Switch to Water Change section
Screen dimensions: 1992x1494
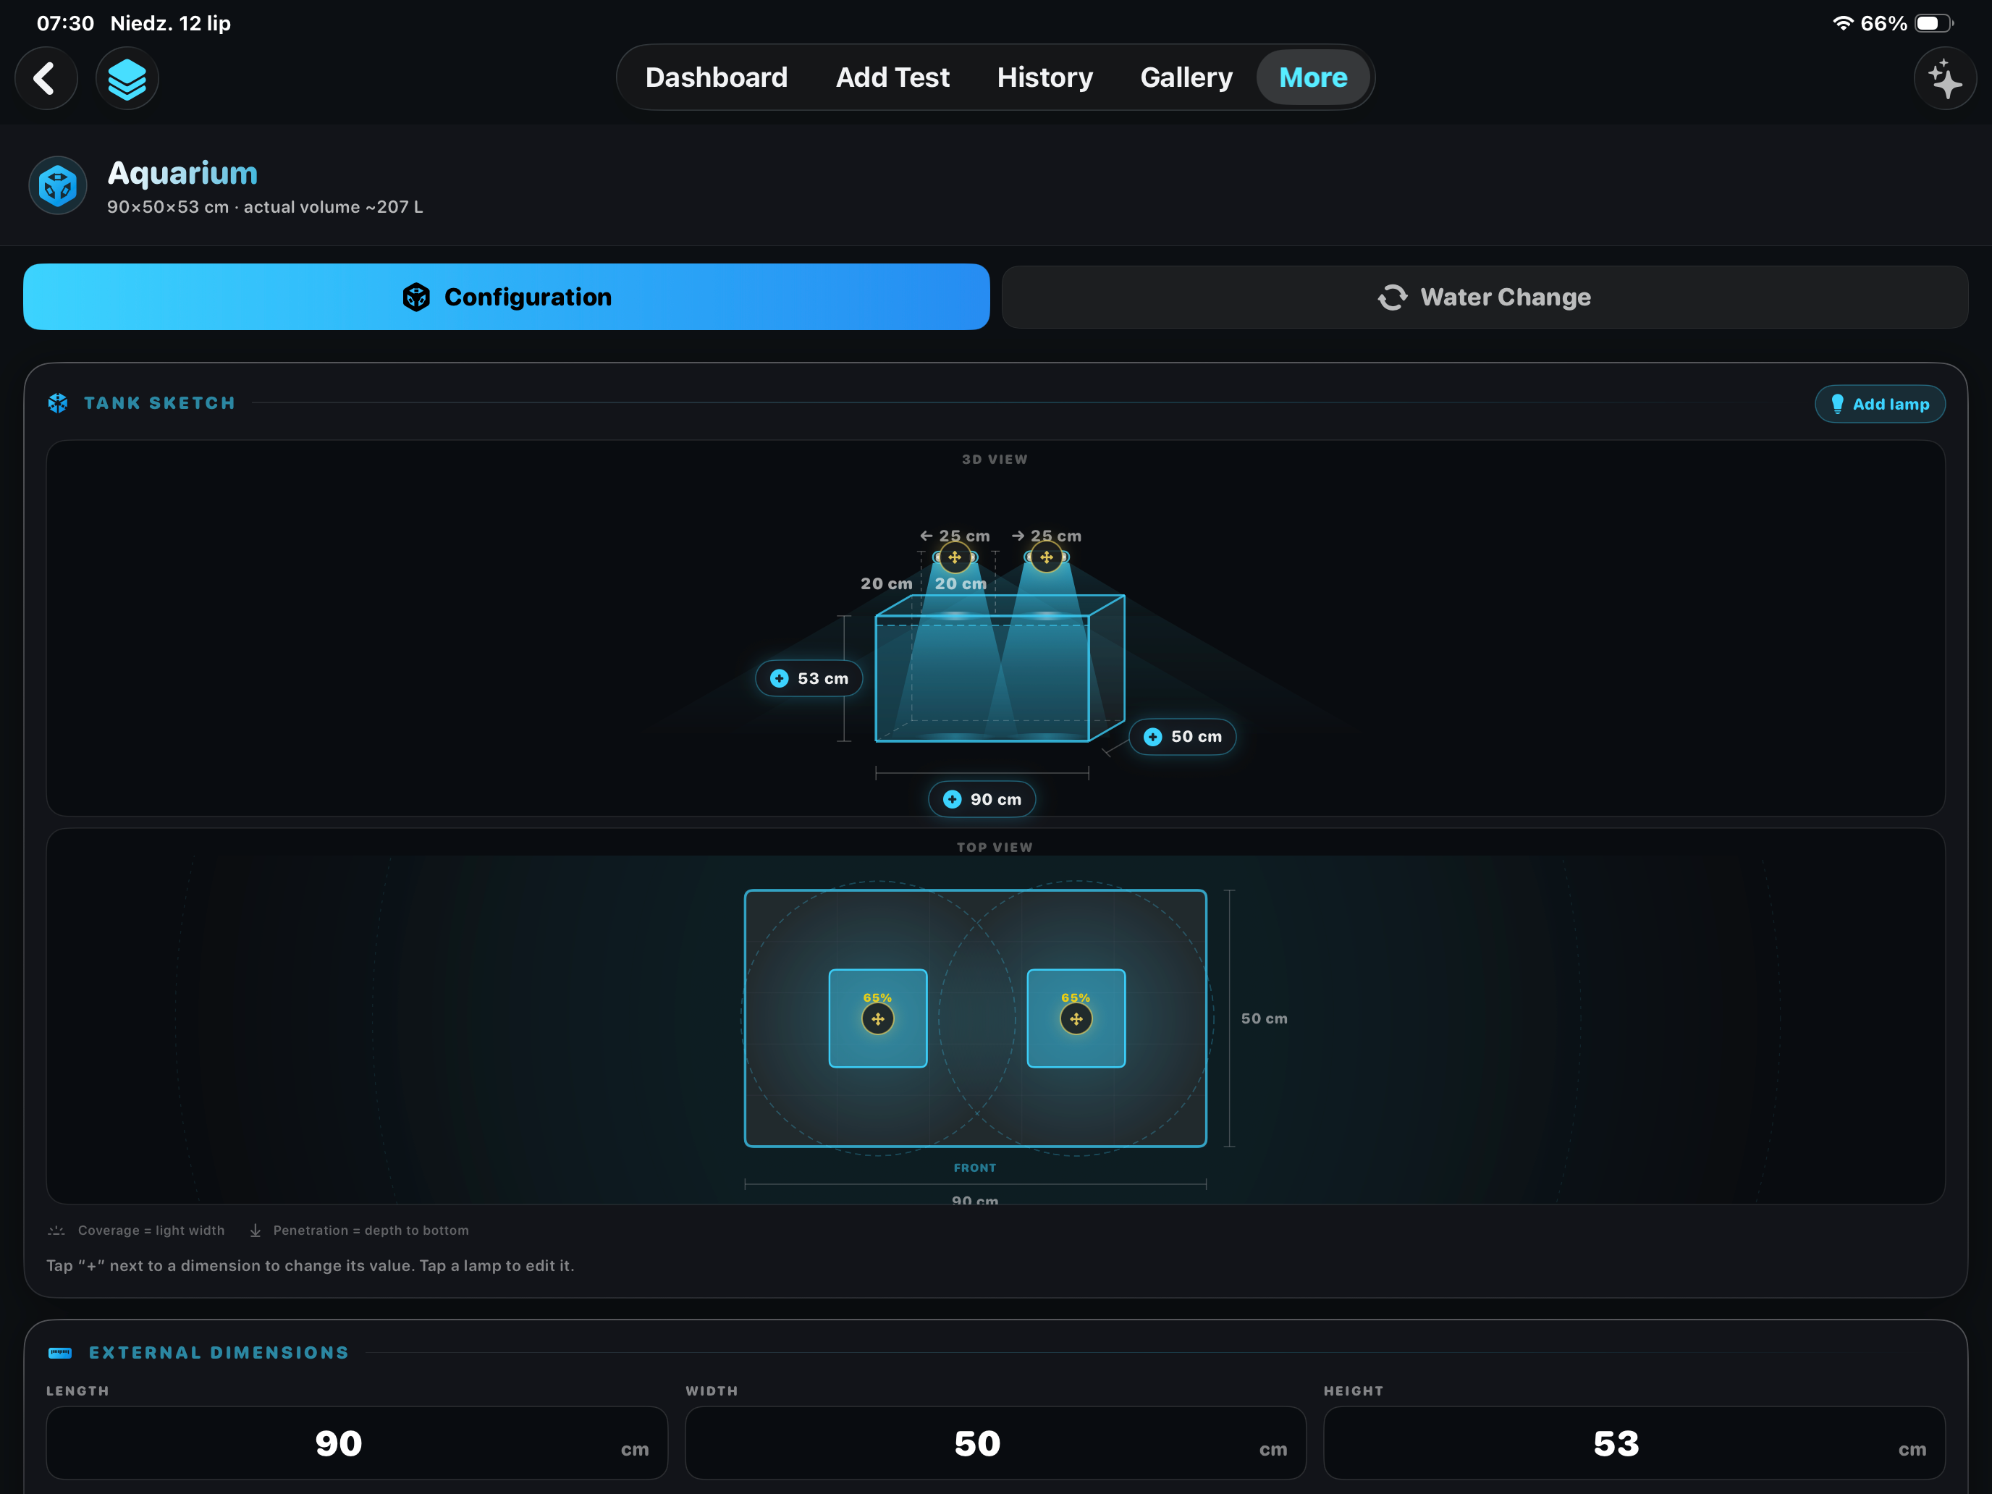click(x=1484, y=296)
